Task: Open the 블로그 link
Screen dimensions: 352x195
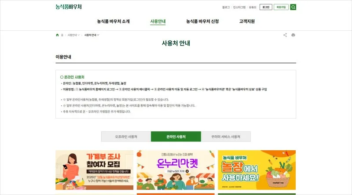Action: pos(226,7)
